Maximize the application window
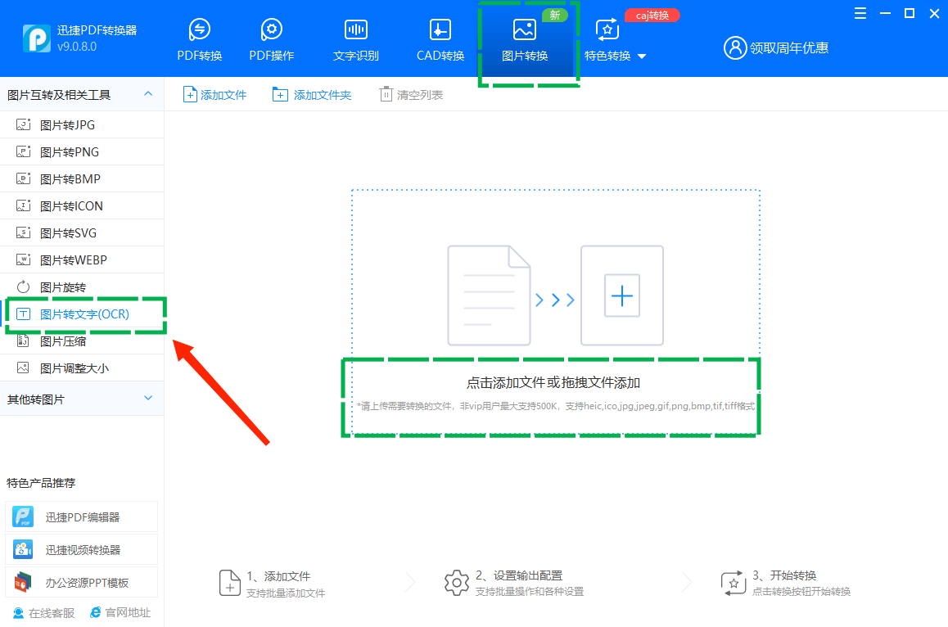Image resolution: width=948 pixels, height=627 pixels. point(910,13)
